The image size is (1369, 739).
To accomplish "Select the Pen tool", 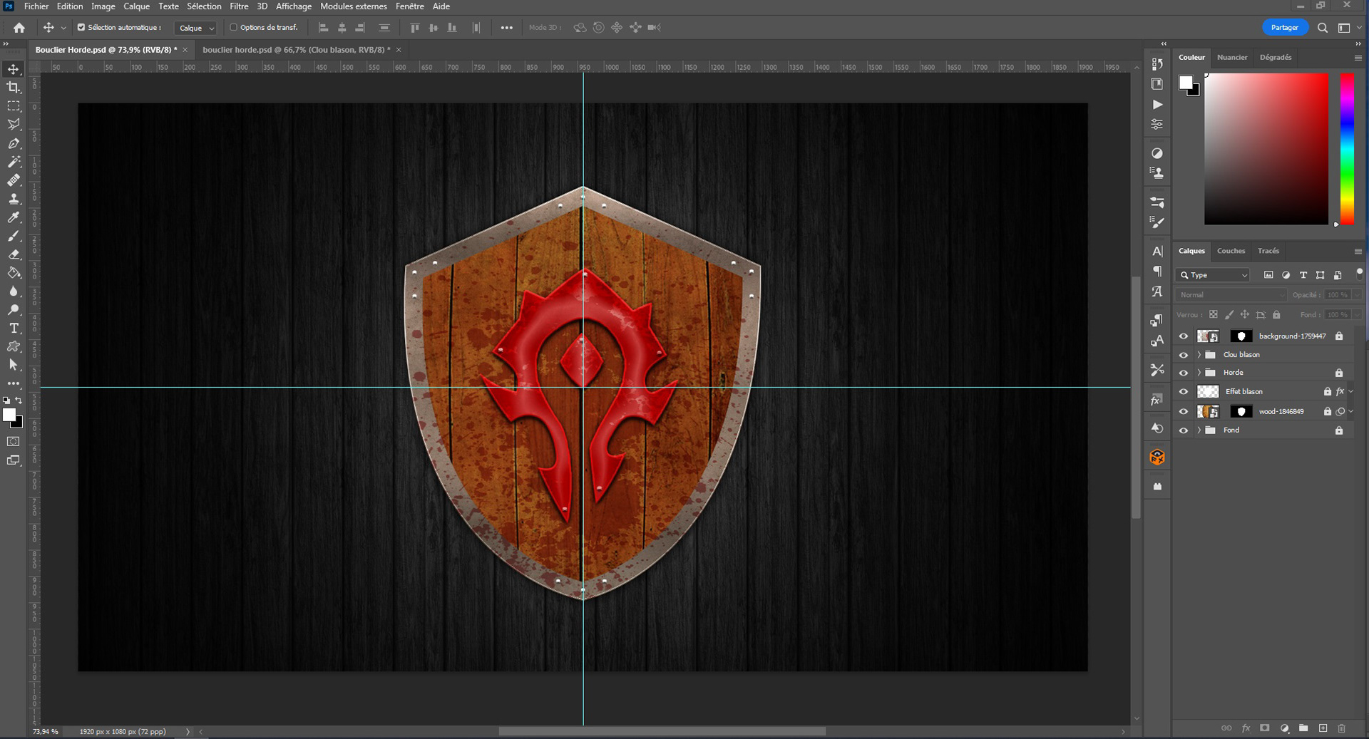I will click(x=14, y=143).
